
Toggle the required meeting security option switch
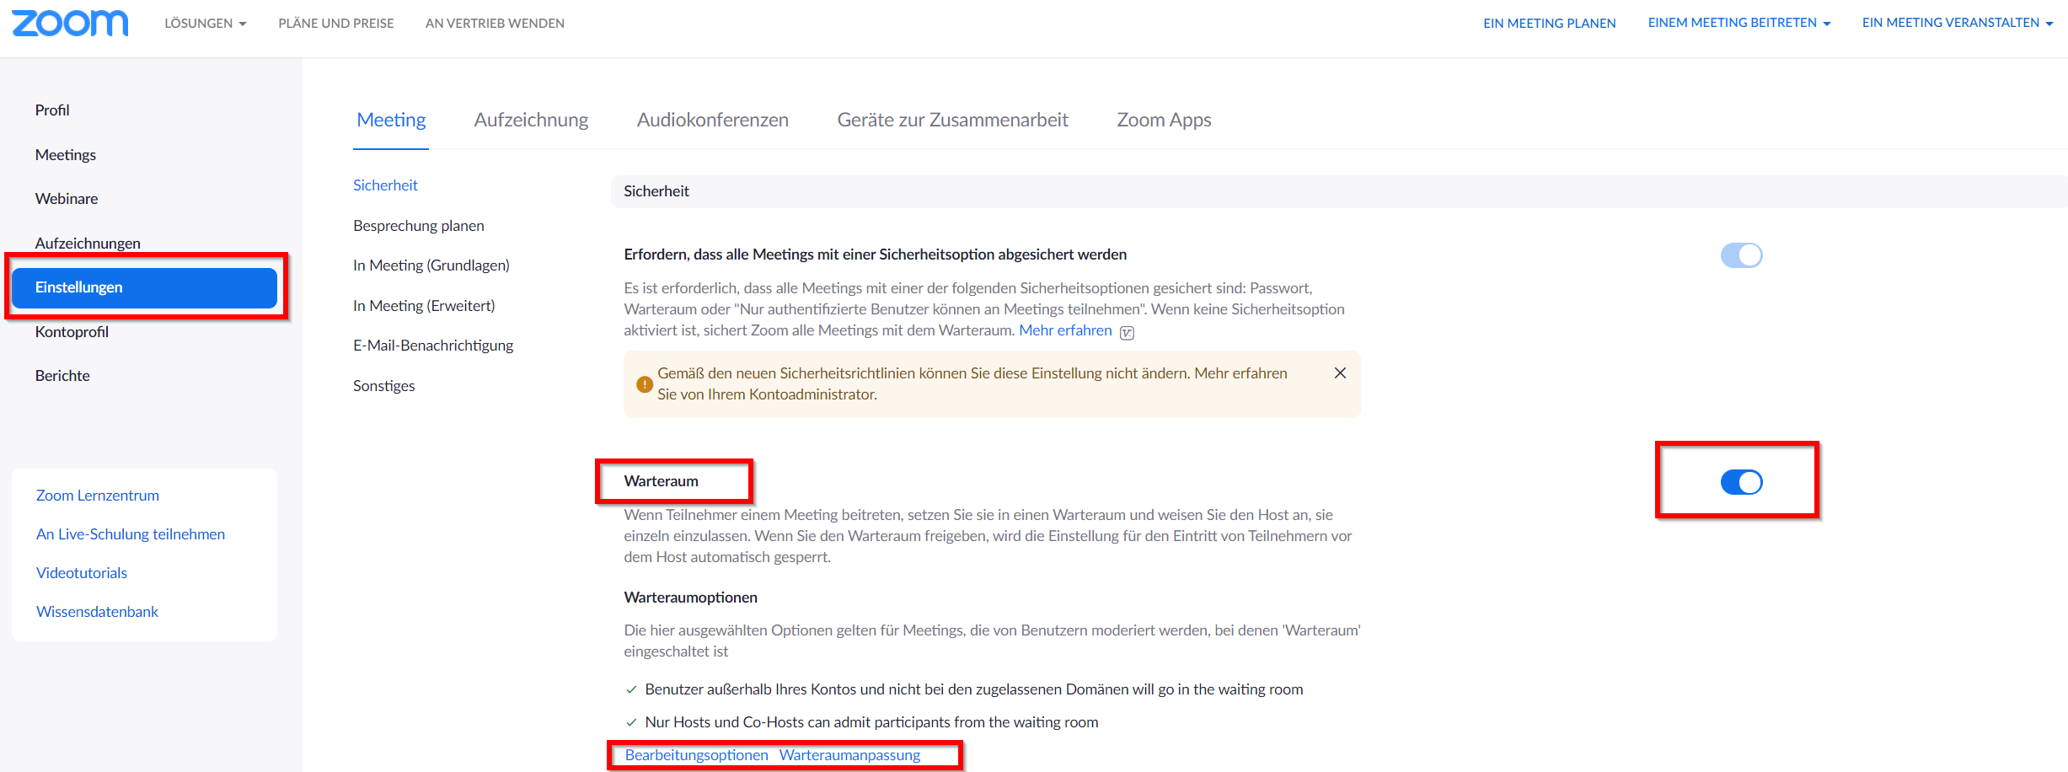click(x=1741, y=255)
